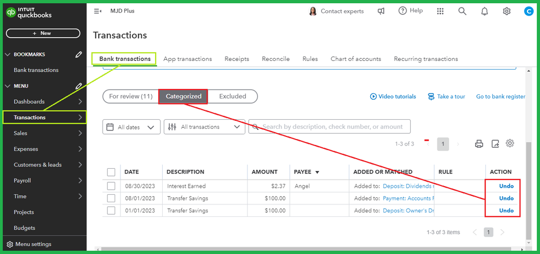The image size is (540, 254).
Task: Click the filter sliders icon in All transactions
Action: 172,127
